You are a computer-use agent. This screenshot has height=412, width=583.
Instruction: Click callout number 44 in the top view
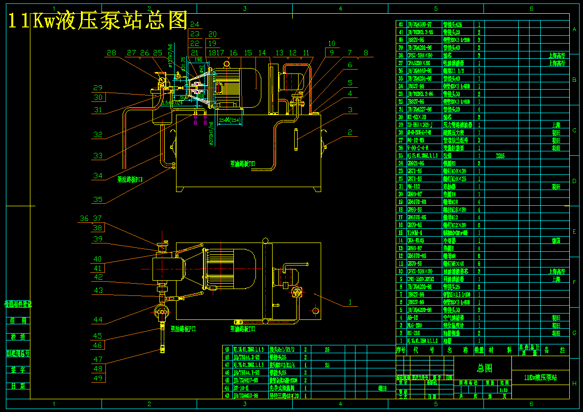pos(98,319)
